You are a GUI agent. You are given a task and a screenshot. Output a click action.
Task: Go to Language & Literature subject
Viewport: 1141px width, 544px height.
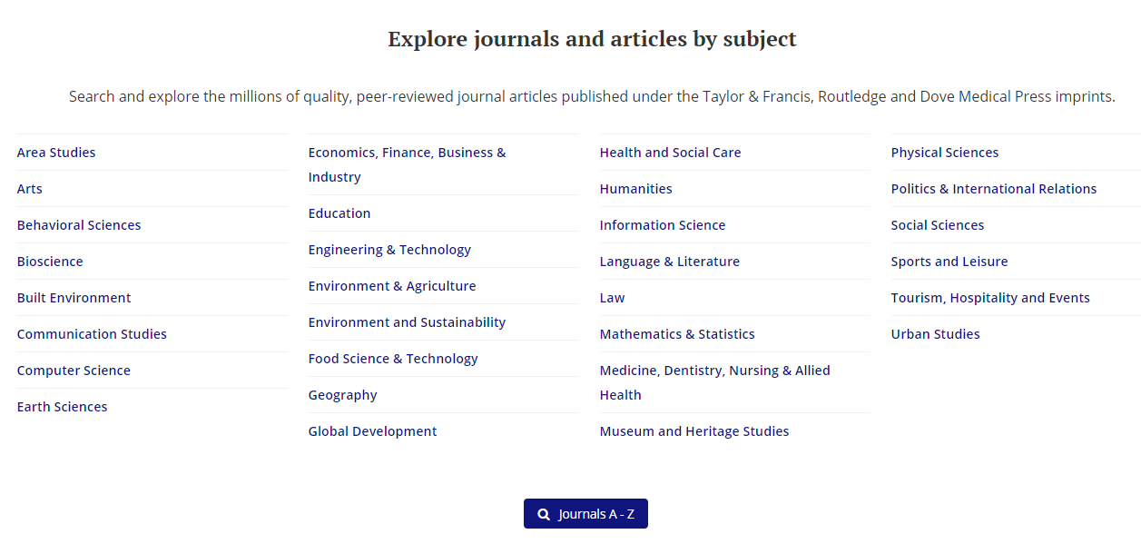[x=670, y=262]
